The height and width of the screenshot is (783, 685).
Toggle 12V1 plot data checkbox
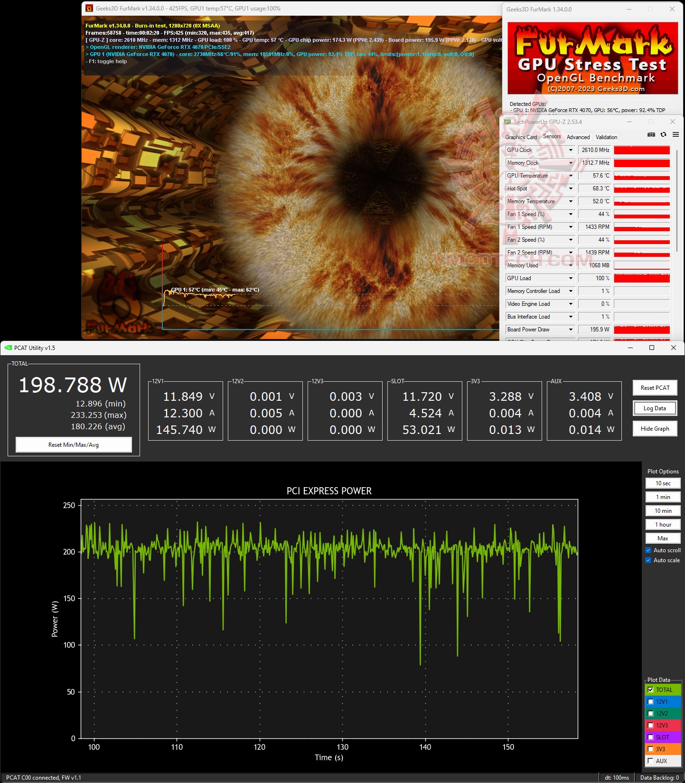click(x=650, y=702)
